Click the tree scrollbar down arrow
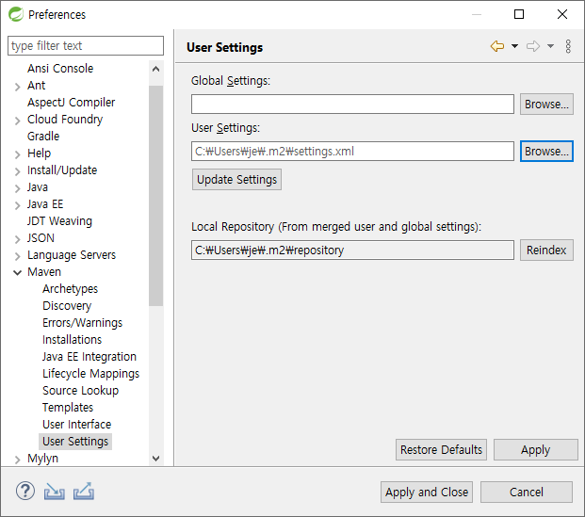The width and height of the screenshot is (585, 517). (156, 459)
